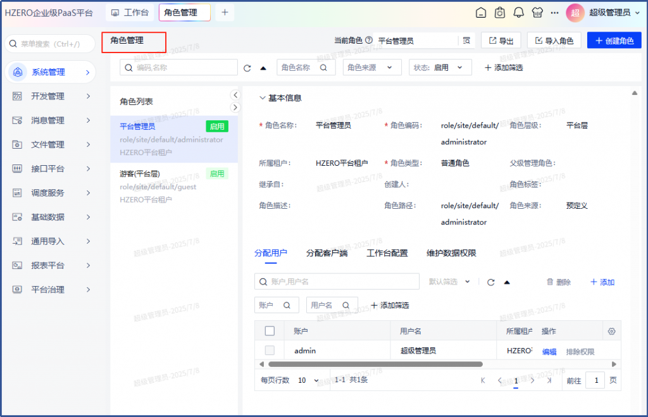Refresh the role list via reload icon
This screenshot has height=417, width=648.
pyautogui.click(x=247, y=68)
